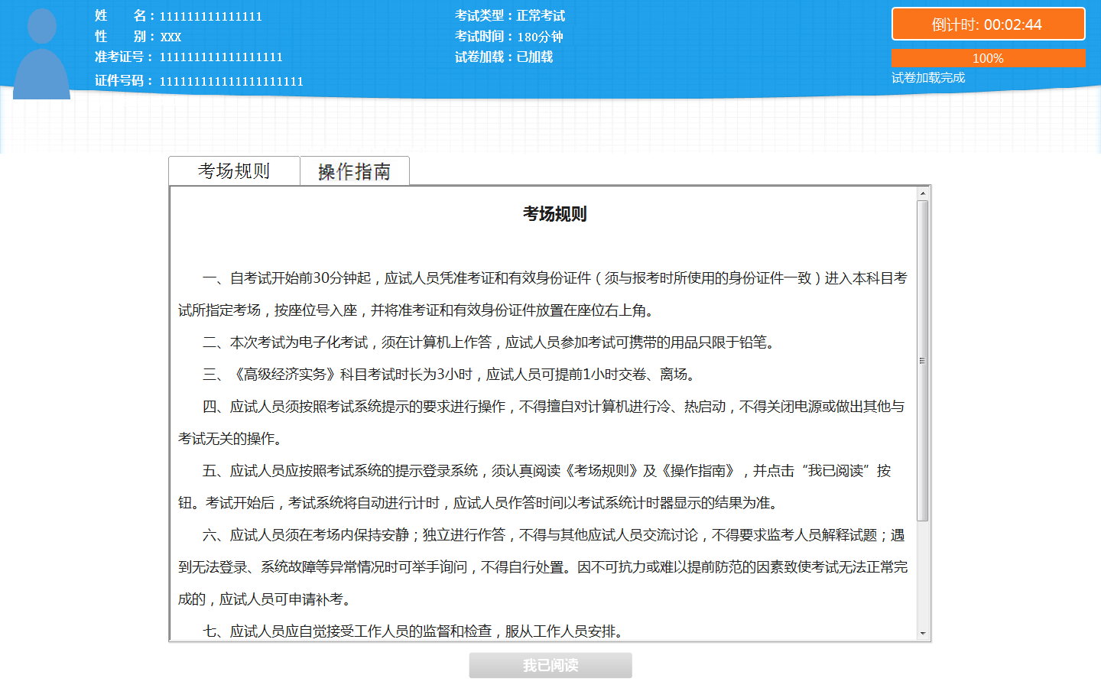This screenshot has width=1101, height=688.
Task: Click the 试卷加载完成 status indicator
Action: click(927, 77)
